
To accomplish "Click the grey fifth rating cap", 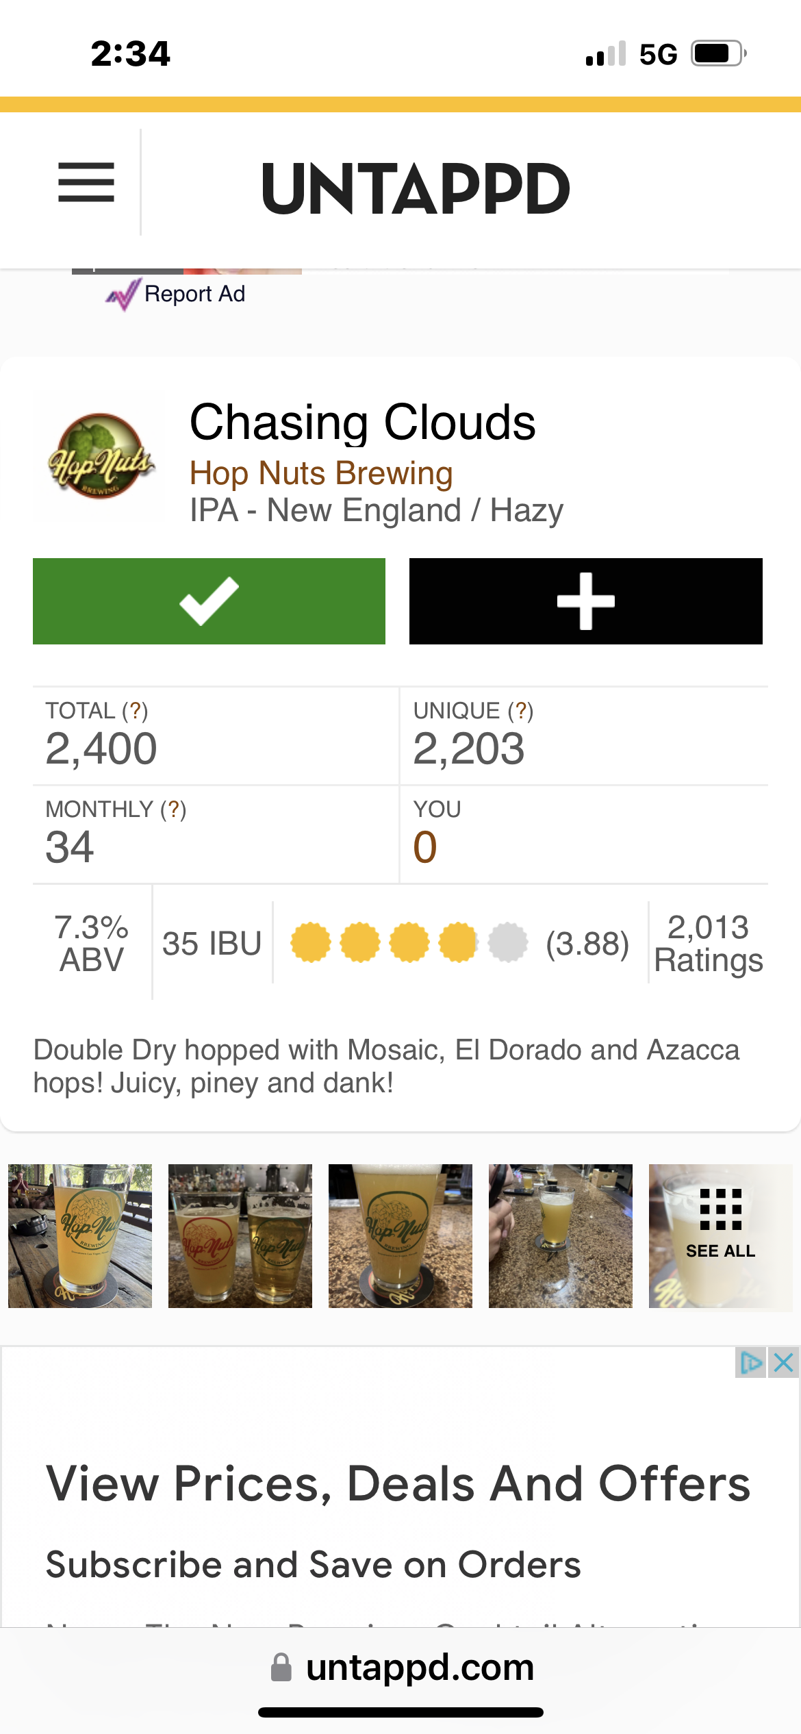I will coord(508,942).
